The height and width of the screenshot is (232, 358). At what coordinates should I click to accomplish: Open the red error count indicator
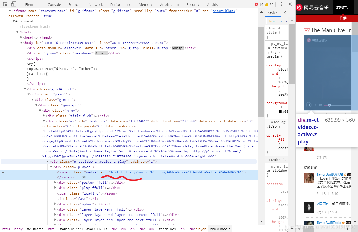[x=259, y=4]
